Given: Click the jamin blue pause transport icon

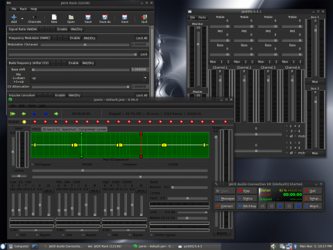Looking at the screenshot, I should click(x=45, y=114).
